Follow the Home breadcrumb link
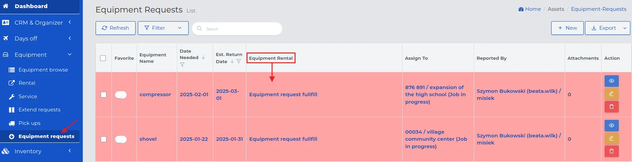Viewport: 632px width, 162px height. [530, 9]
